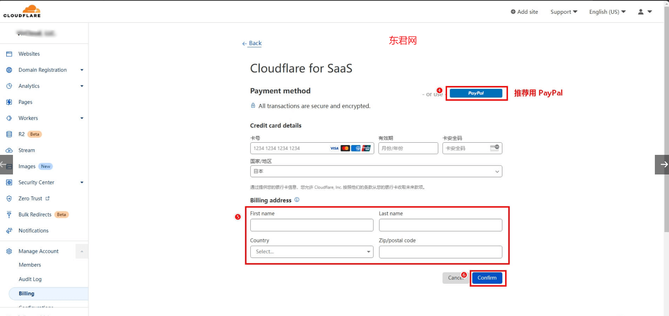This screenshot has height=316, width=669.
Task: Click the Manage Account gear icon
Action: coord(9,251)
